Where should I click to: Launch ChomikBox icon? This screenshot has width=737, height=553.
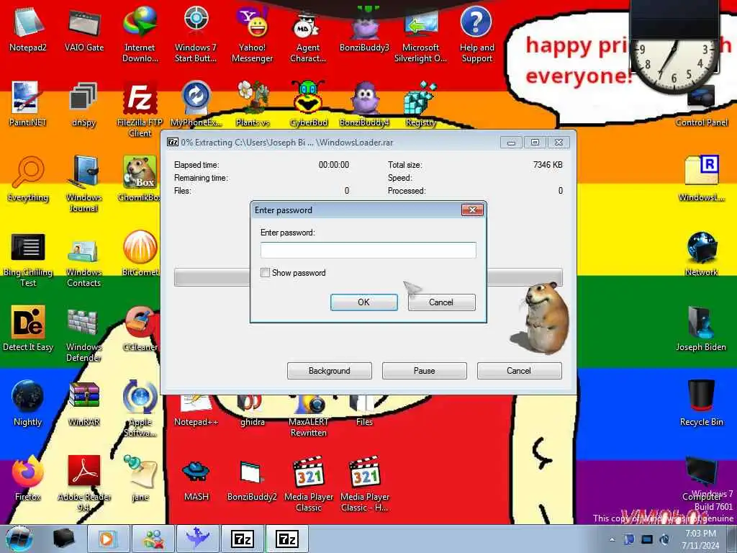[x=140, y=179]
